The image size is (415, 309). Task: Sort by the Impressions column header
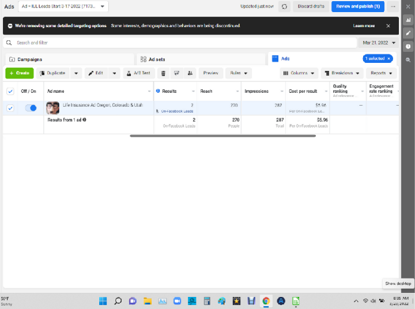[x=256, y=91]
